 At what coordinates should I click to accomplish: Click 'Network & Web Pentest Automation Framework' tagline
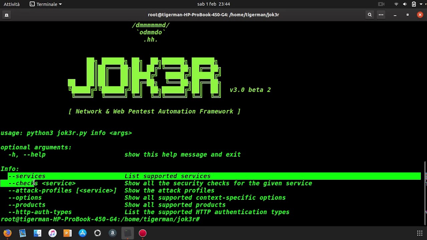[x=154, y=111]
